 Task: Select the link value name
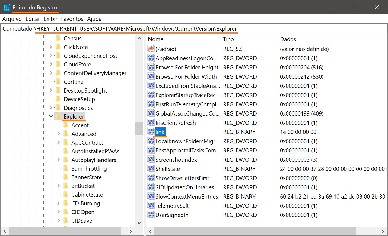160,132
